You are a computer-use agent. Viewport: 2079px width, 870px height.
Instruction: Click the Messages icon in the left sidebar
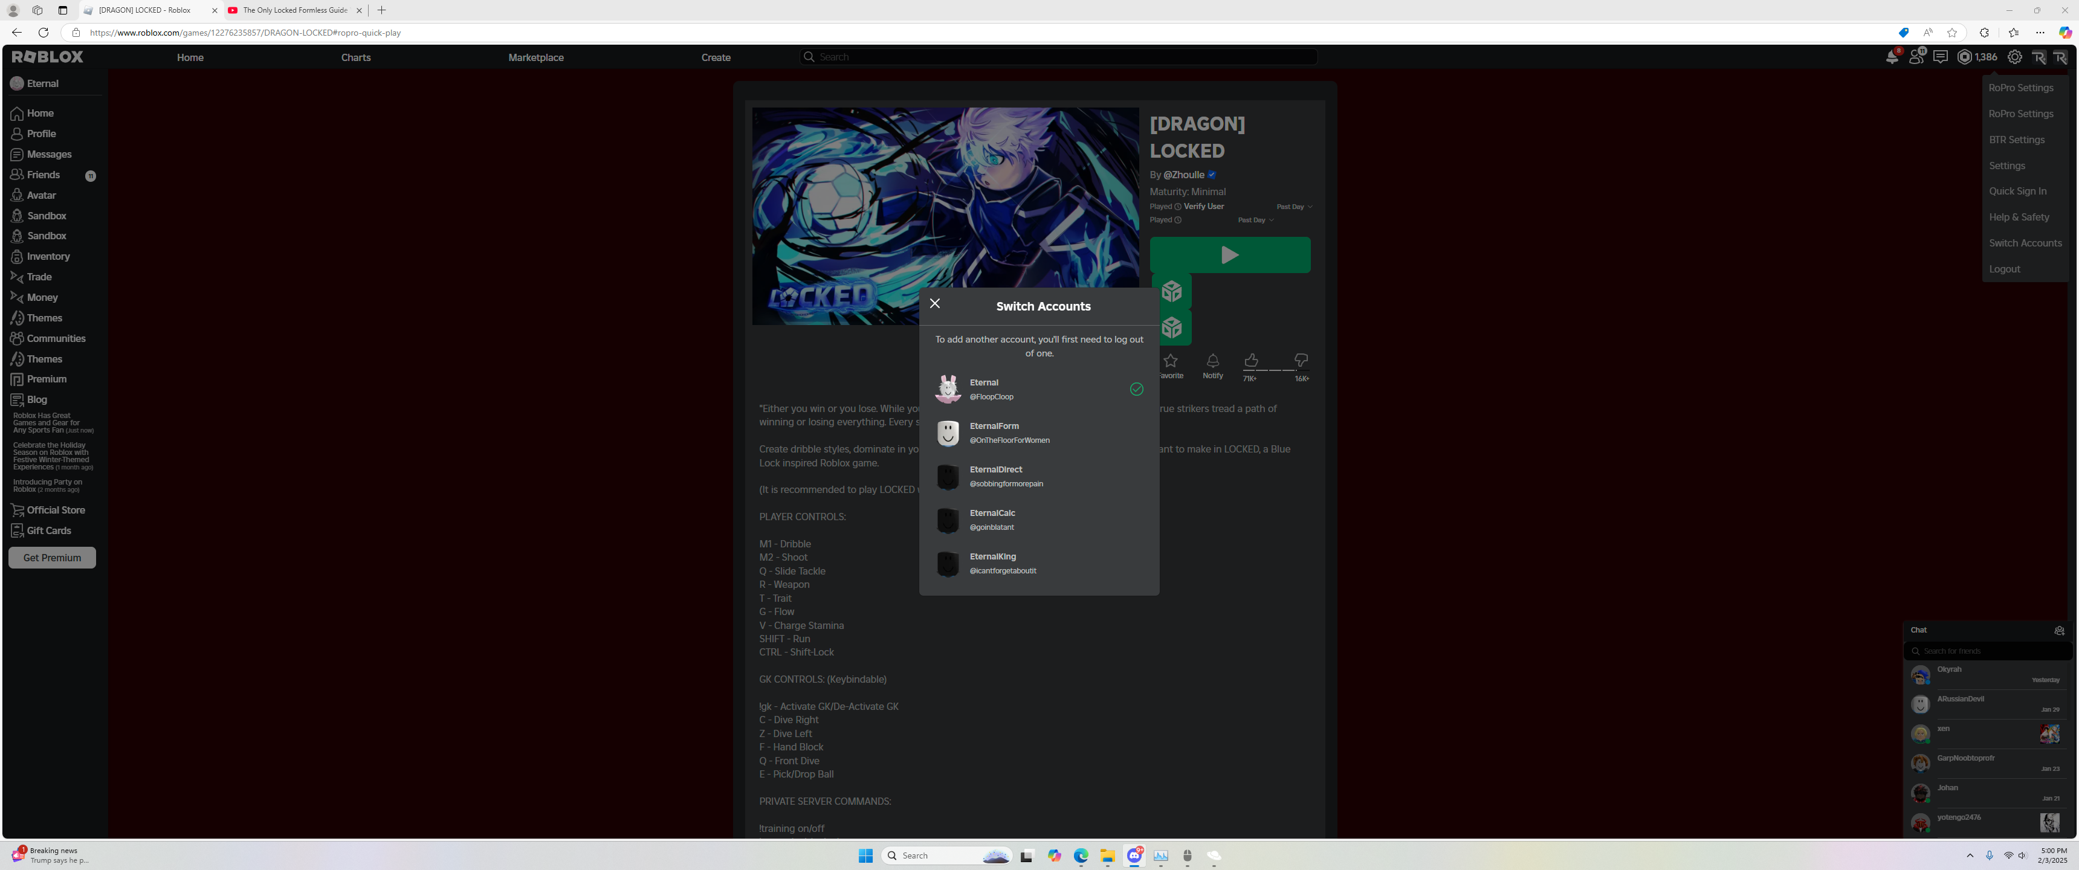tap(17, 154)
